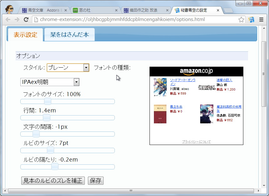269x196 pixels.
Task: Open the 縦書青空 extension toolbar icon
Action: tap(251, 20)
